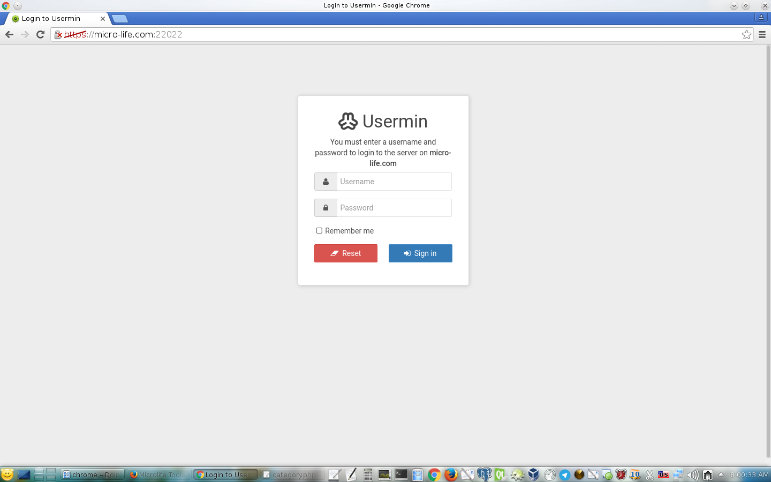Focus the Password input field
Screen dimensions: 771x482
tap(394, 208)
